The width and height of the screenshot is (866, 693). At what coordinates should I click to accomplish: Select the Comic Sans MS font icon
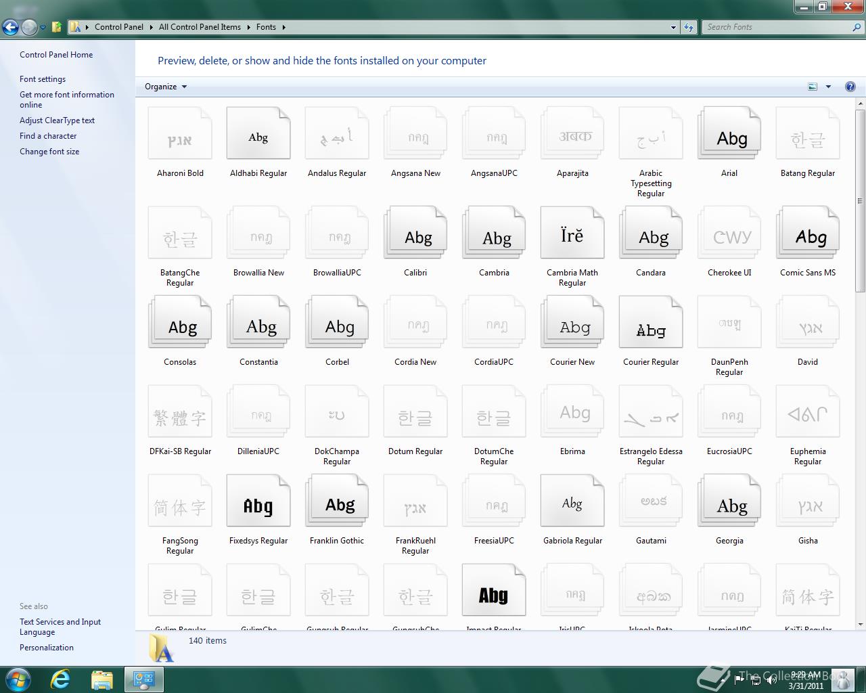[808, 233]
